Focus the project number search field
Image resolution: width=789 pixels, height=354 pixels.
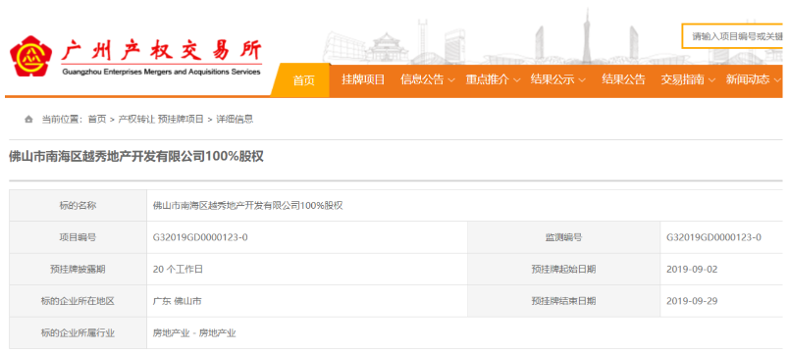point(733,36)
